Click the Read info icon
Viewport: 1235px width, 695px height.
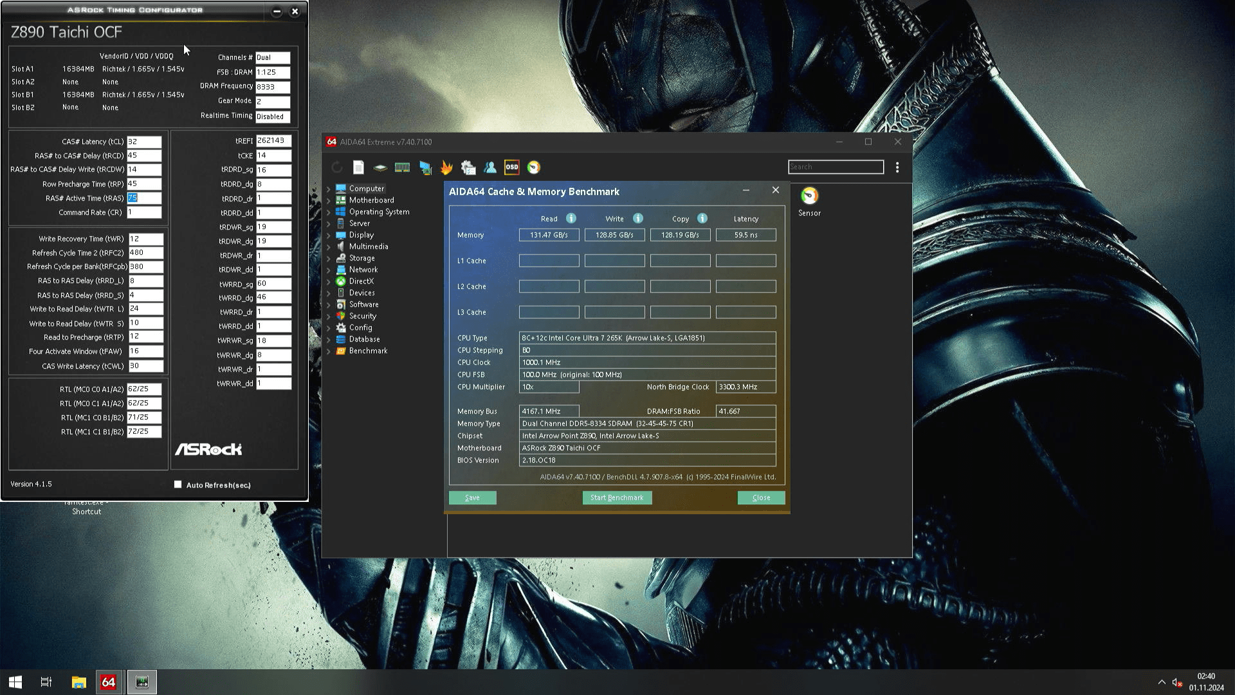571,219
